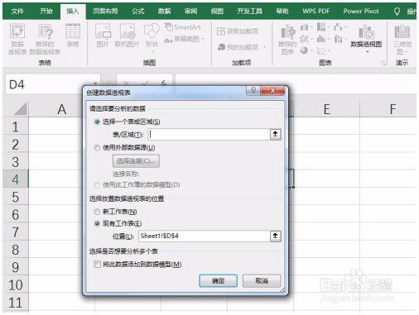The image size is (419, 315).
Task: Select 'Select a table or range' radio
Action: [x=97, y=122]
